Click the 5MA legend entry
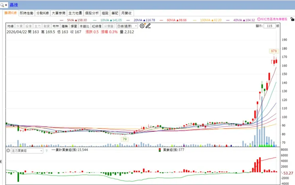Image resolution: width=295 pixels, height=185 pixels. [73, 20]
